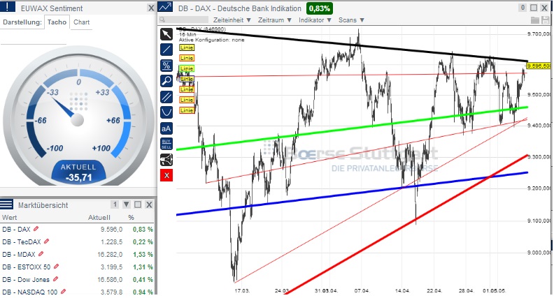The height and width of the screenshot is (298, 554).
Task: Switch to the Chart tab
Action: click(81, 22)
